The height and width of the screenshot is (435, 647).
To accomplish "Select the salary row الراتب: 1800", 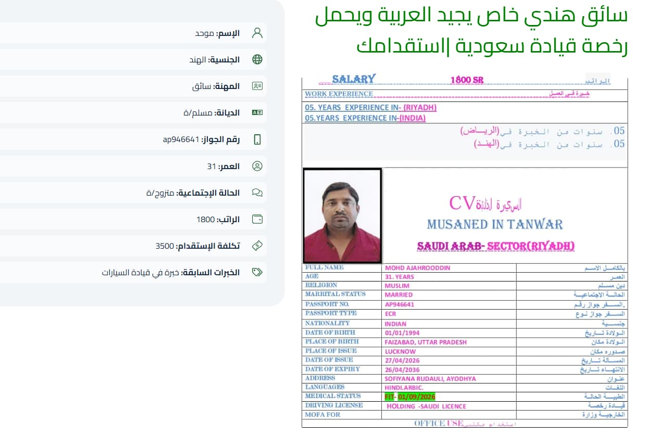I will pyautogui.click(x=133, y=220).
